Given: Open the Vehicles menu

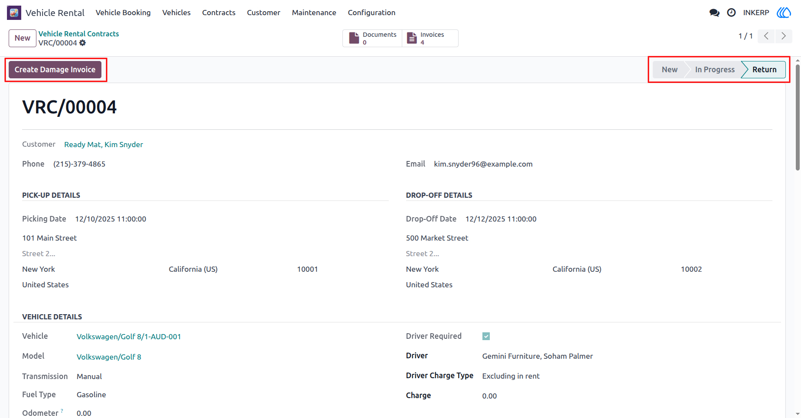Looking at the screenshot, I should 176,13.
